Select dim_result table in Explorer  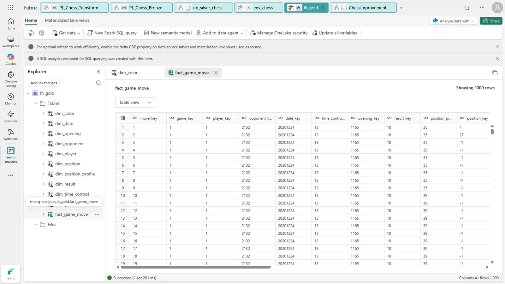click(65, 184)
